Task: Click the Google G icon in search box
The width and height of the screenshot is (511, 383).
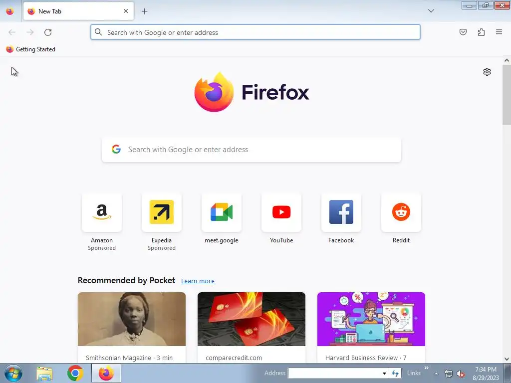Action: (x=116, y=149)
